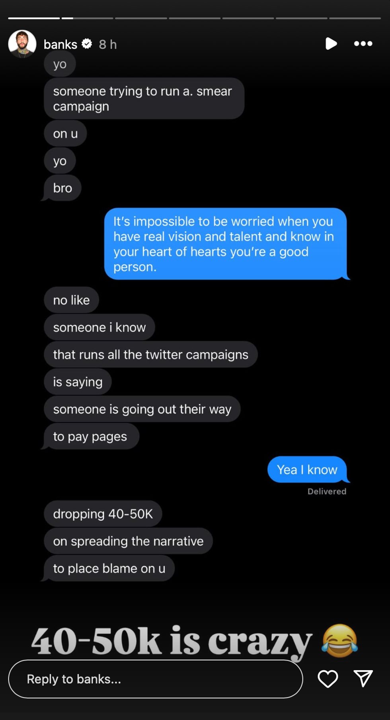Click the play button for the story
The image size is (390, 720).
[x=331, y=43]
